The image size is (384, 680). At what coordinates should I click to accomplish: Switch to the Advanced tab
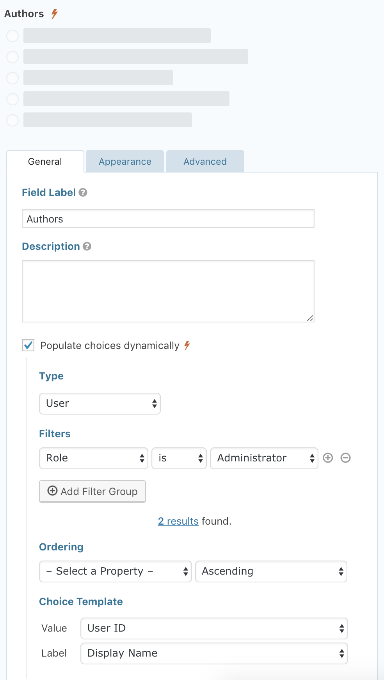[x=205, y=162]
